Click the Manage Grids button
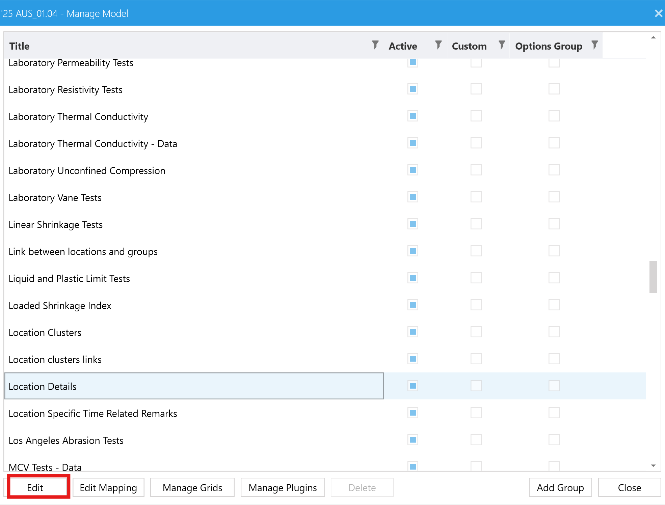Viewport: 665px width, 505px height. coord(192,487)
